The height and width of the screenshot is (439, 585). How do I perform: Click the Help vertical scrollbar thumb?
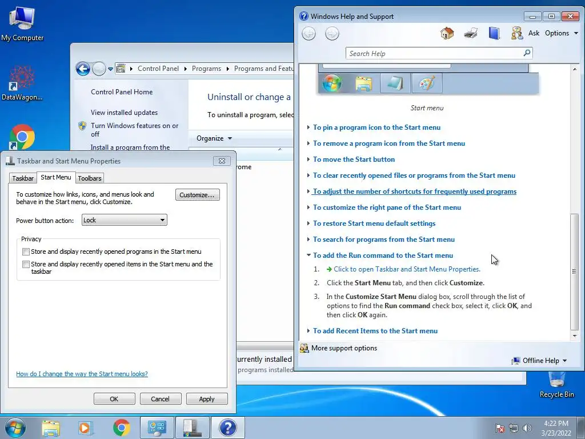point(575,272)
